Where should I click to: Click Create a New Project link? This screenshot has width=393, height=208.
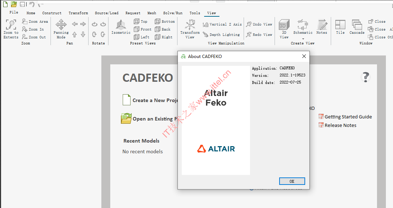tap(150, 100)
